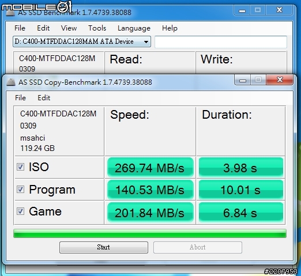Image resolution: width=301 pixels, height=276 pixels.
Task: Click the Write: header in main window
Action: pos(217,59)
